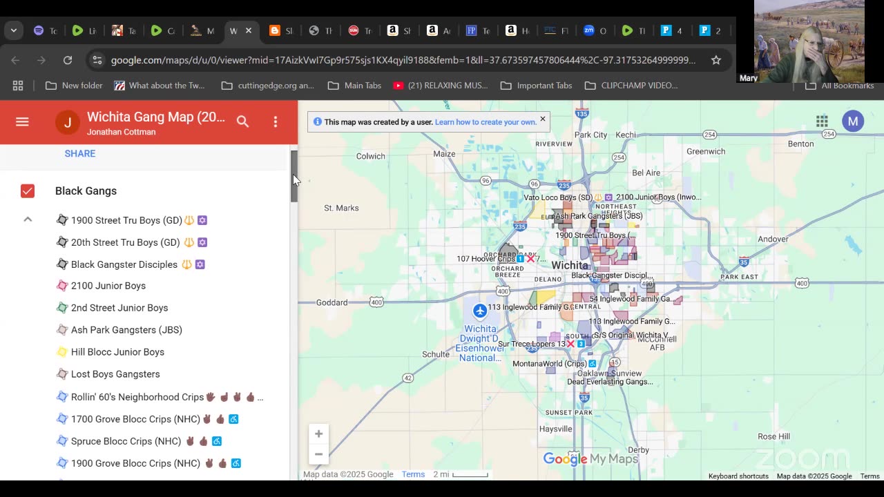This screenshot has height=497, width=884.
Task: Open 'Learn how to create your own' link
Action: coord(486,122)
